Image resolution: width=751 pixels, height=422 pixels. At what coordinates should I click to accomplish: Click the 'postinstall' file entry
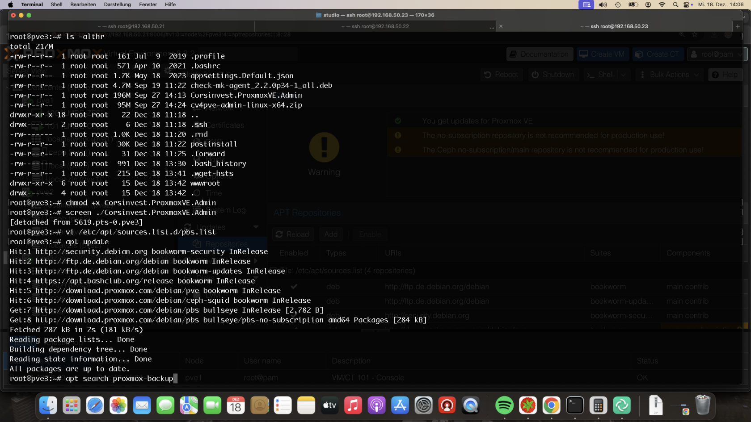tap(214, 144)
